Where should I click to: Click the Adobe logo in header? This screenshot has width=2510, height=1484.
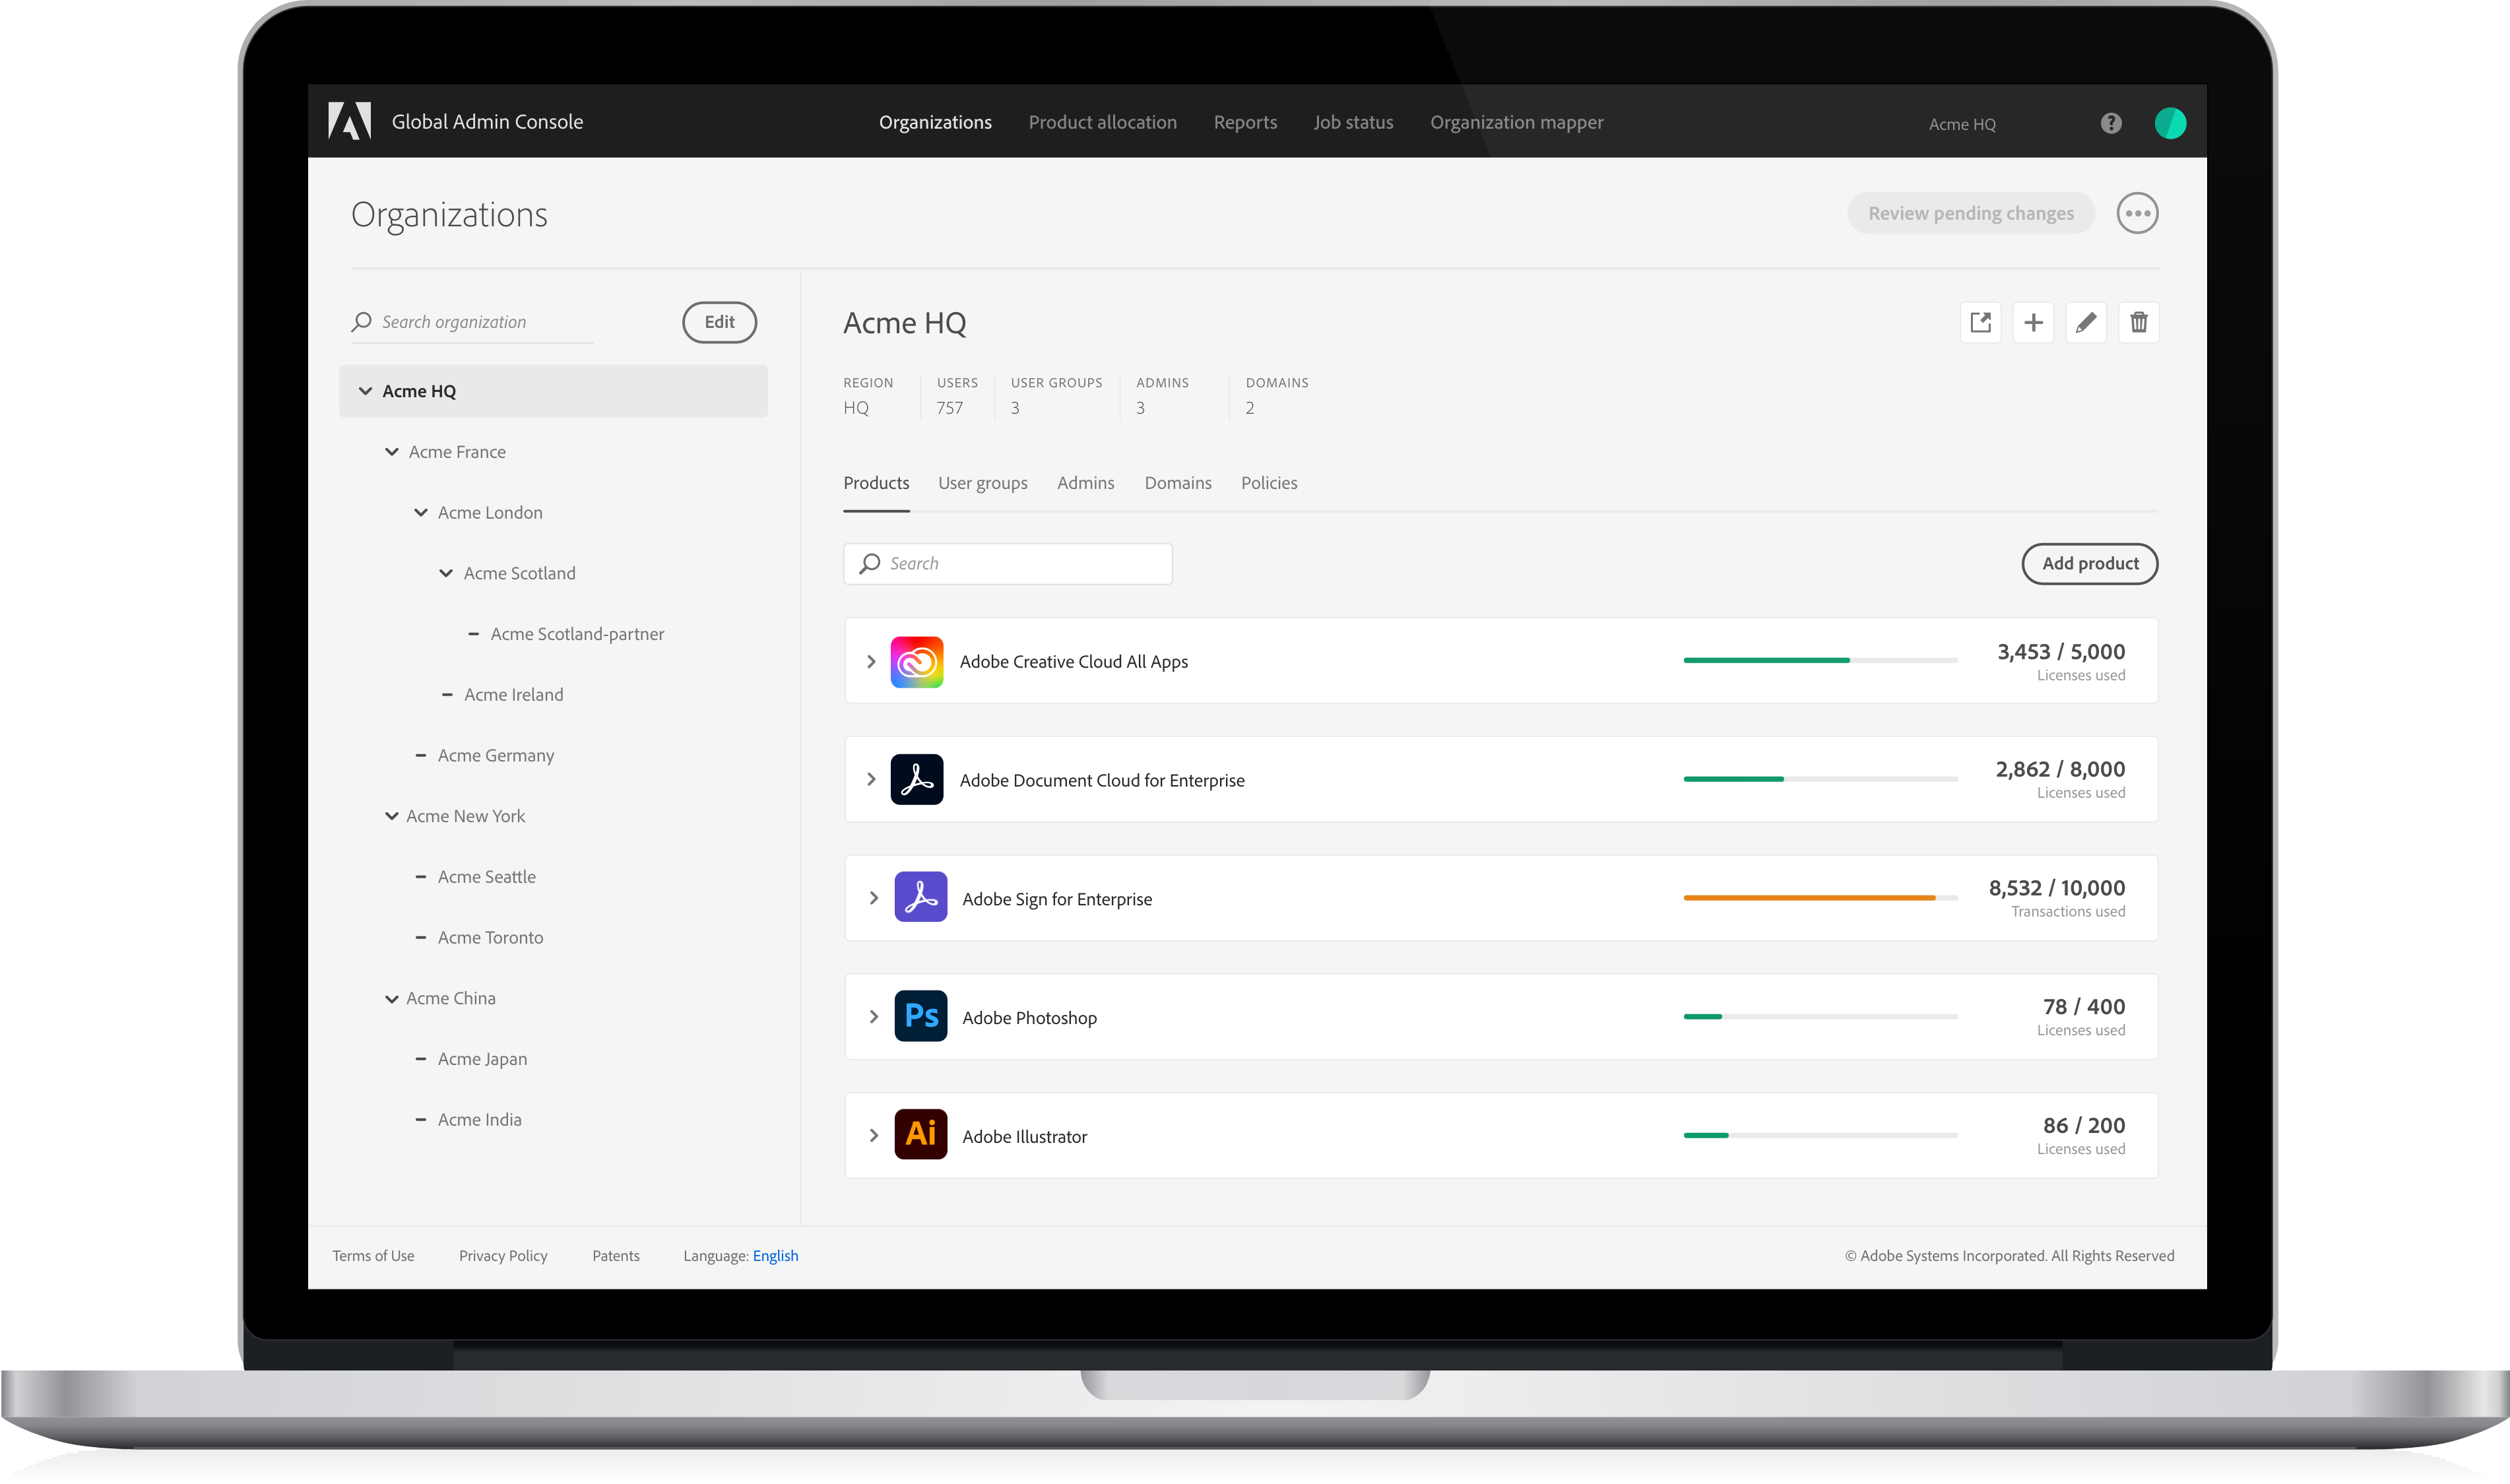point(349,121)
